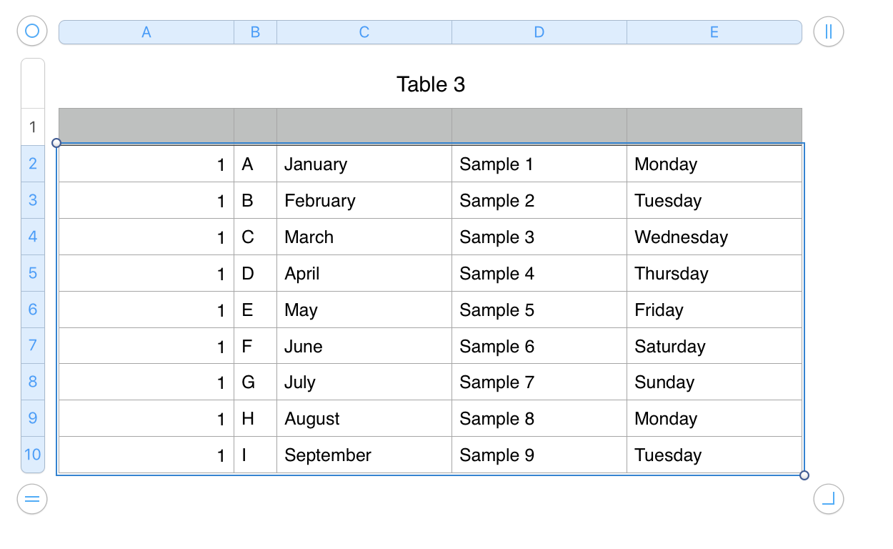Click the add rows handle with equals sign
Image resolution: width=893 pixels, height=549 pixels.
tap(31, 499)
